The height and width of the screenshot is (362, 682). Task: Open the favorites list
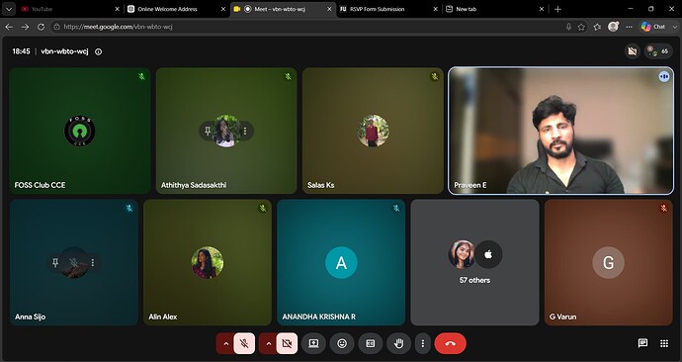tap(597, 27)
